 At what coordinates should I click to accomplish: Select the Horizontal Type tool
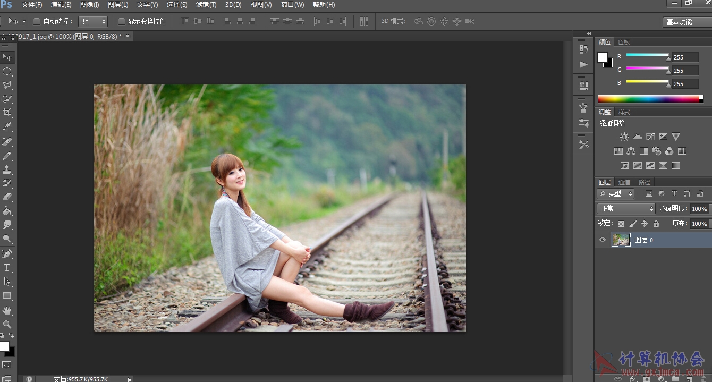pyautogui.click(x=7, y=268)
